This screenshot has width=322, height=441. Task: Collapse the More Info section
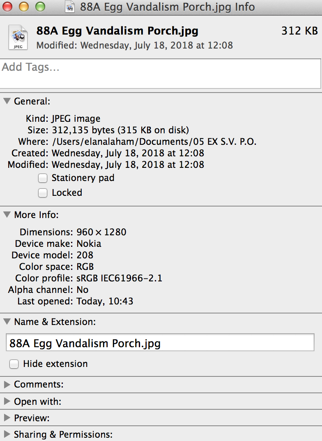tap(7, 215)
